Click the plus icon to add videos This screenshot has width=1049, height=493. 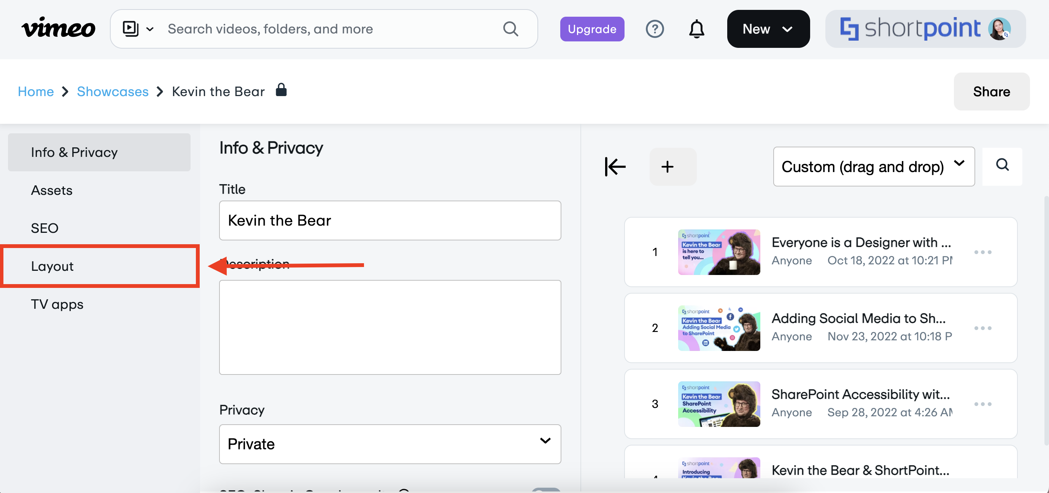point(667,166)
